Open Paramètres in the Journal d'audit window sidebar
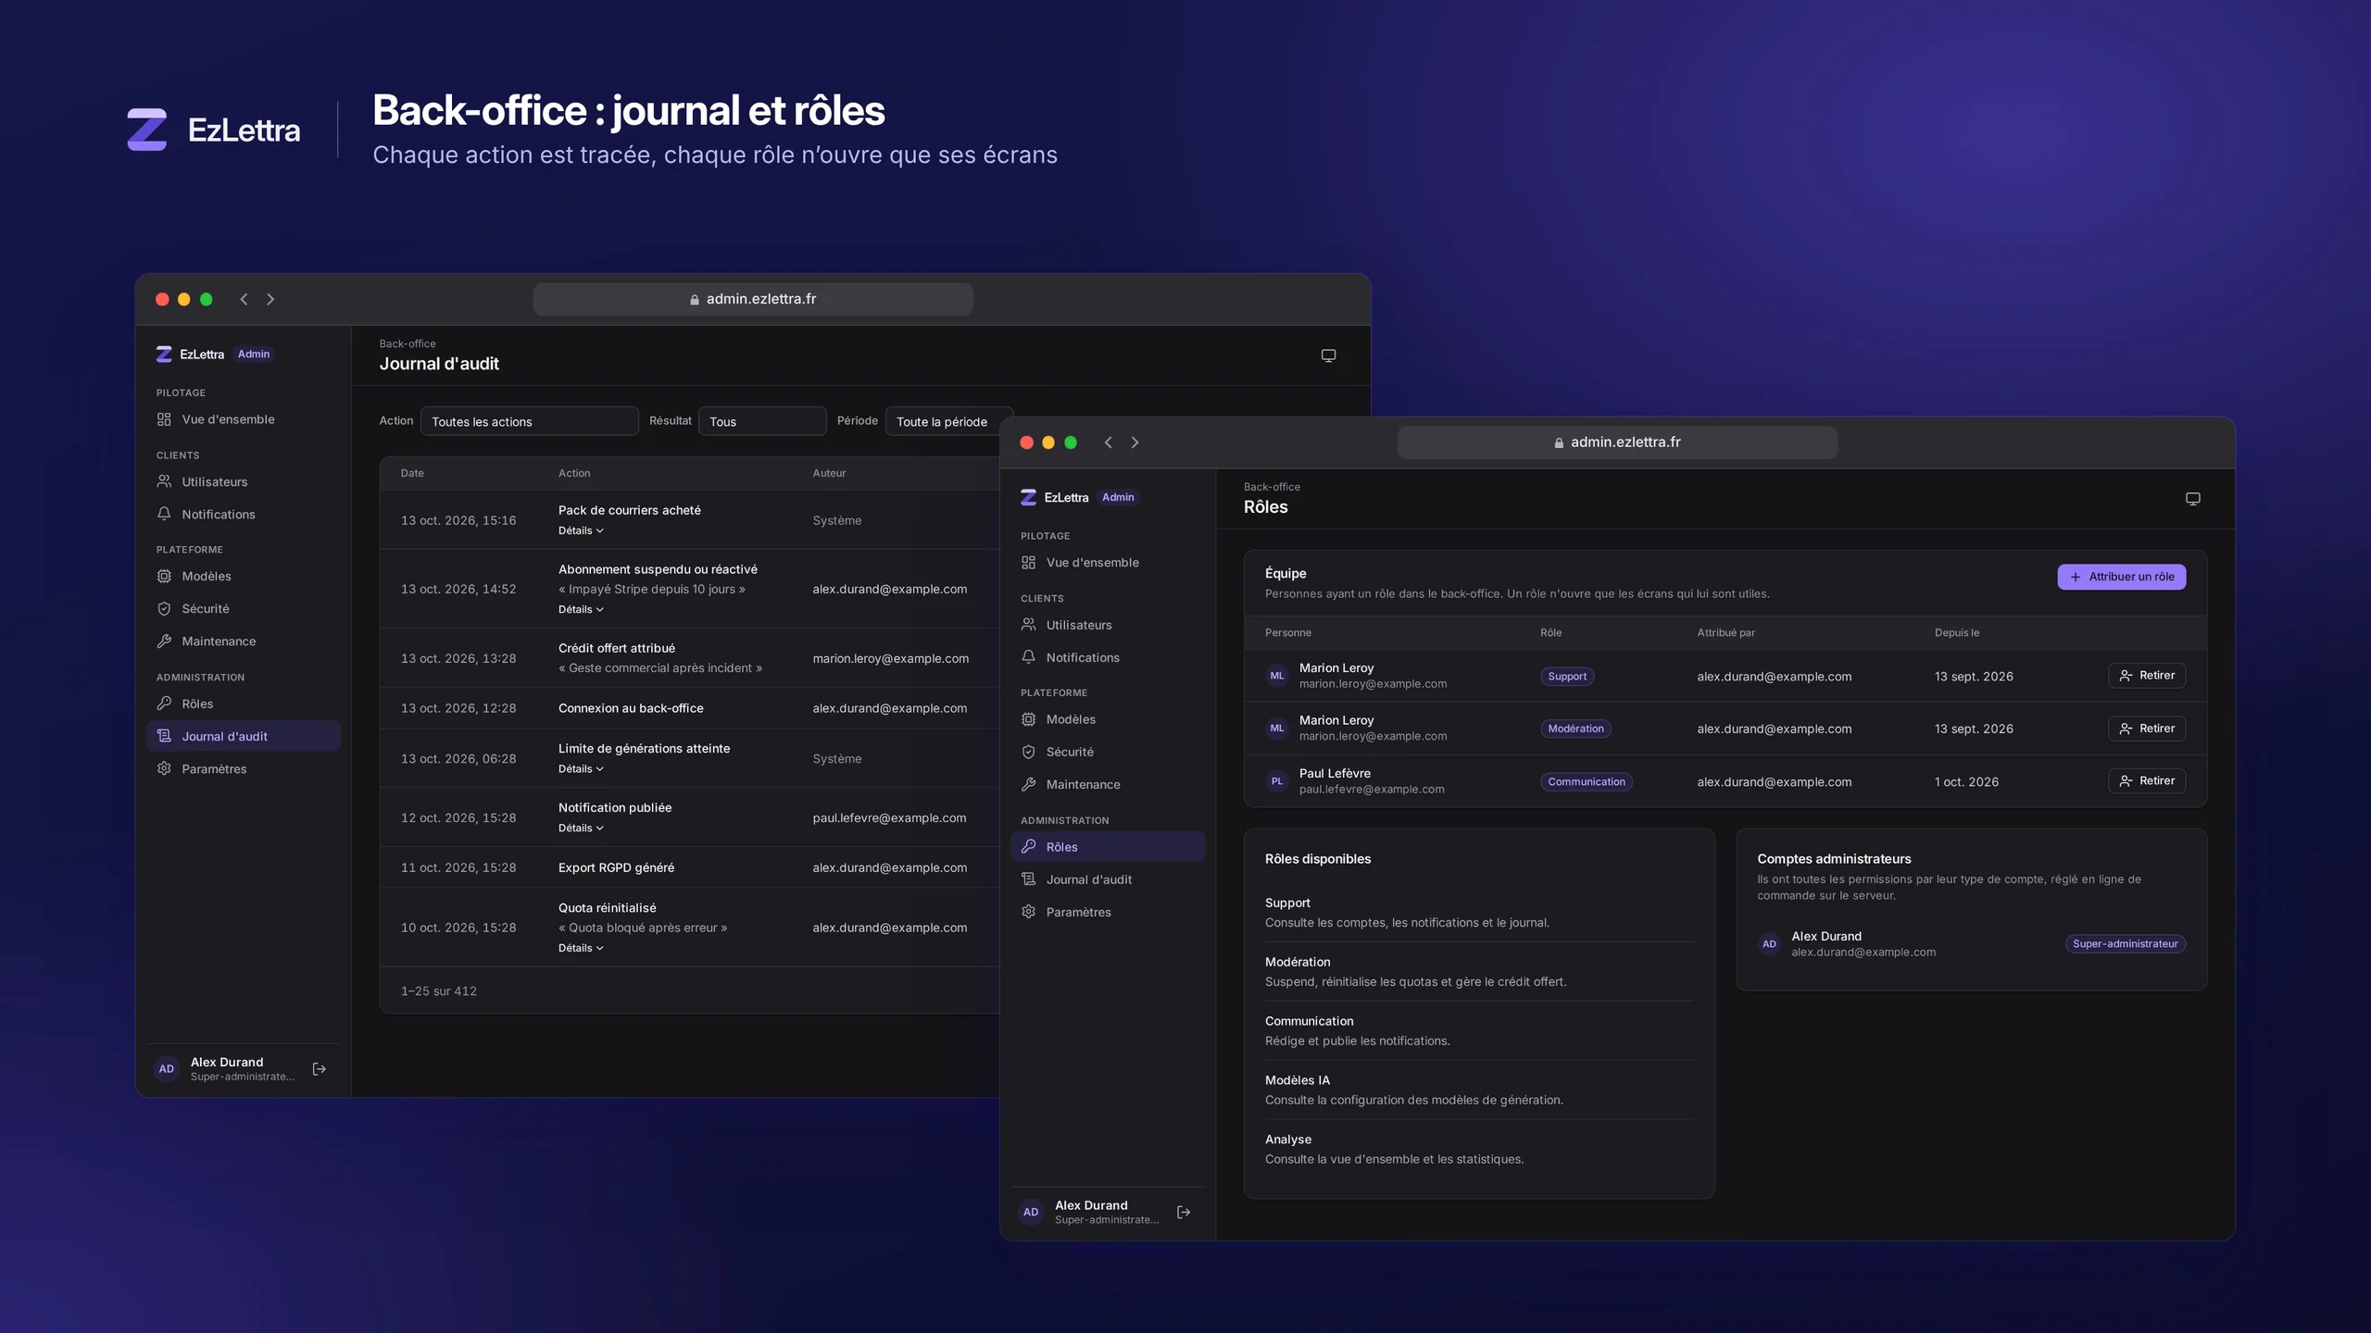2371x1333 pixels. pyautogui.click(x=244, y=768)
